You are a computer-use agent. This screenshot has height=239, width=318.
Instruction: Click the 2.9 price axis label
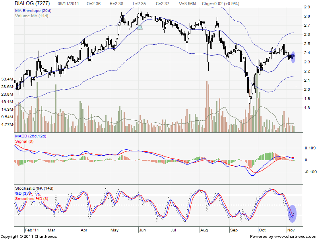tap(307, 7)
